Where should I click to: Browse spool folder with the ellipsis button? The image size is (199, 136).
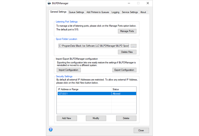133,46
